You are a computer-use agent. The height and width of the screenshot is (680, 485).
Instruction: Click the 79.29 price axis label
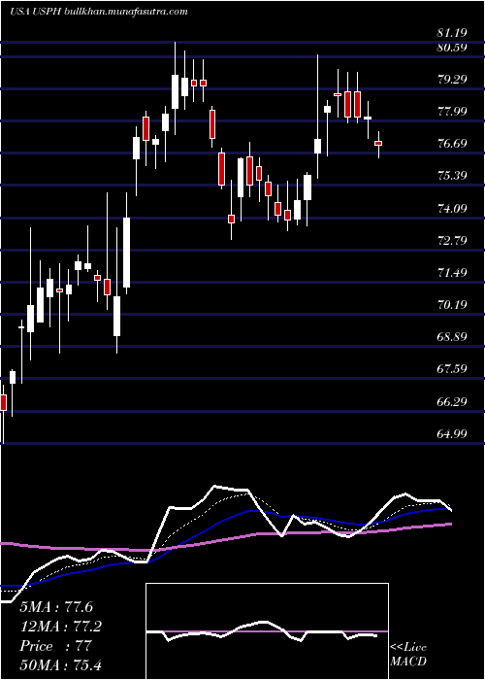(x=452, y=80)
